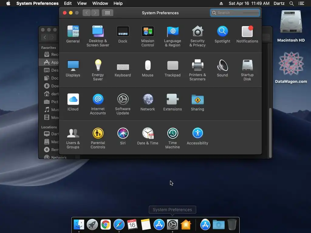311x233 pixels.
Task: Click System Preferences icon in the Dock
Action: 173,225
